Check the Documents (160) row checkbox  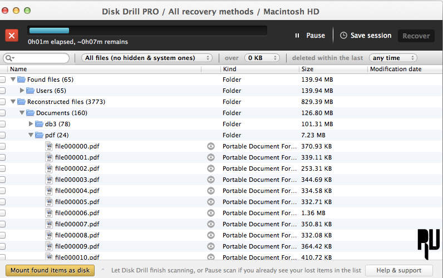point(2,113)
